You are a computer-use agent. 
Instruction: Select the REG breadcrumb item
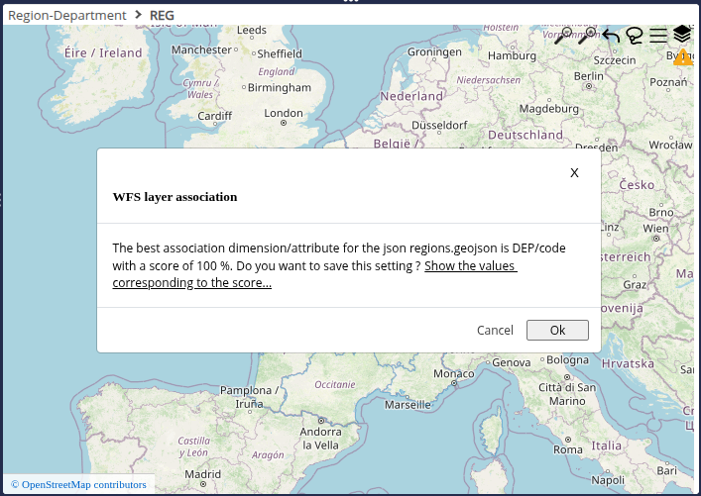tap(162, 15)
